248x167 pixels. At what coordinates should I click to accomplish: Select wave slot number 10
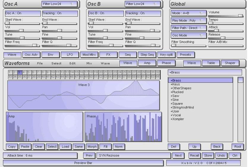point(53,72)
